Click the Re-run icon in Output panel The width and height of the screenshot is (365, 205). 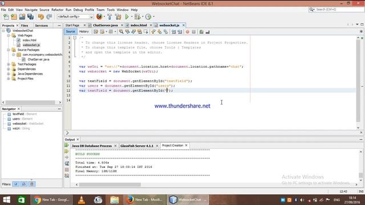(x=67, y=145)
